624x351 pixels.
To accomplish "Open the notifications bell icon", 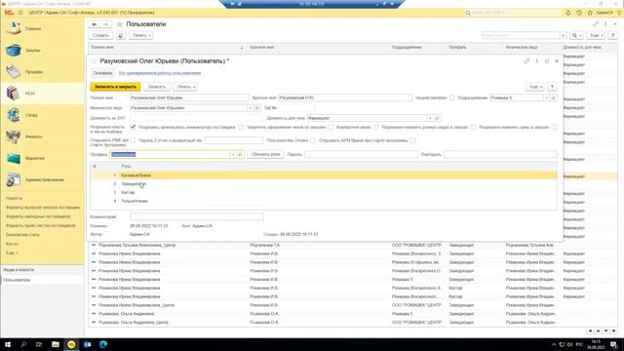I will [567, 13].
